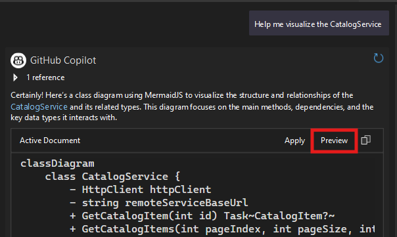Click the 'HttpClient httpClient' code line

tap(141, 190)
